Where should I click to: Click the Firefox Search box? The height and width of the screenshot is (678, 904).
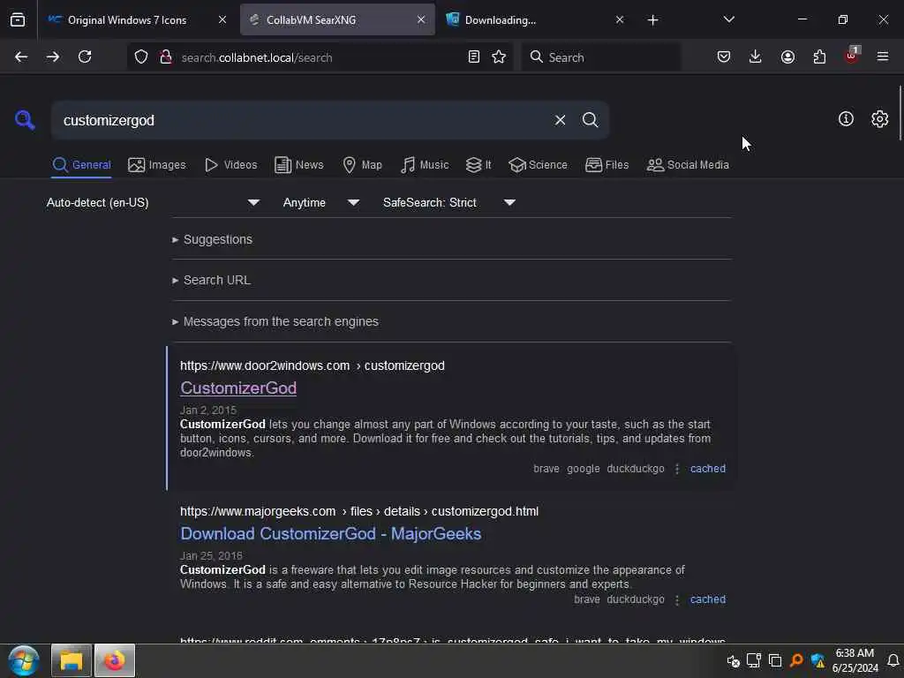[600, 57]
